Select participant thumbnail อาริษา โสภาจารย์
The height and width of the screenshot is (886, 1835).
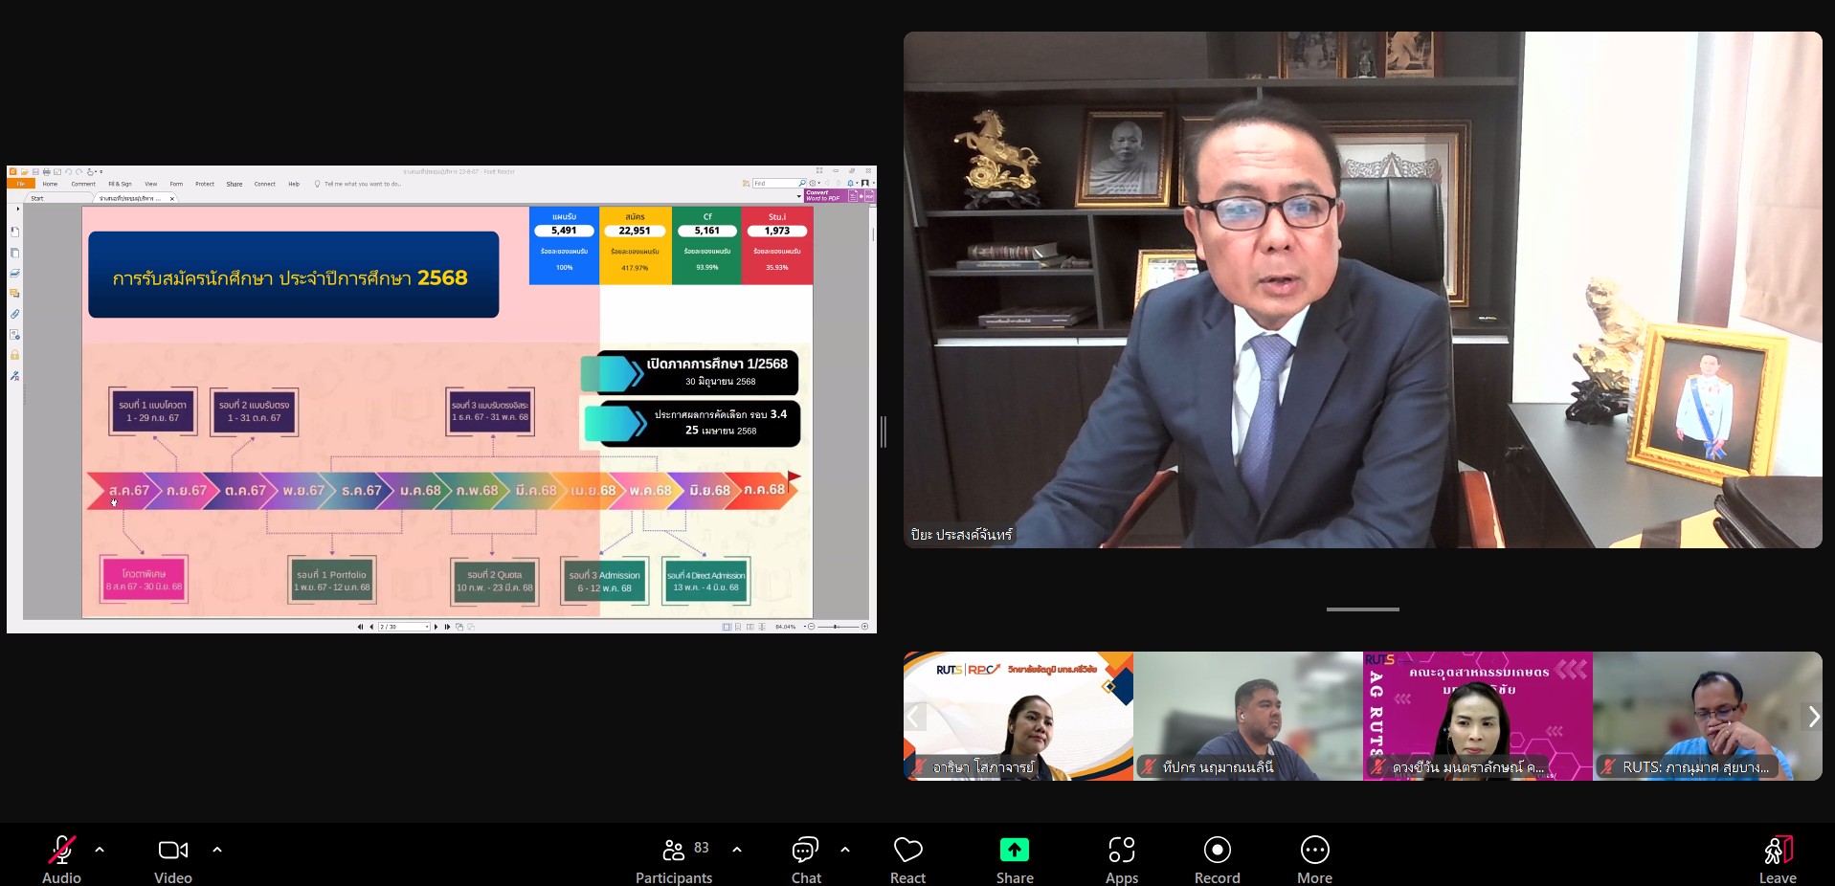pos(1018,716)
